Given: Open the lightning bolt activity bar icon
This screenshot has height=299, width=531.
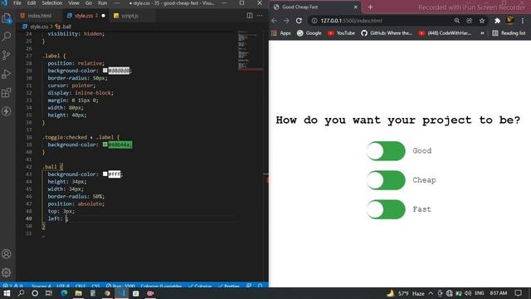Looking at the screenshot, I should coord(7,111).
